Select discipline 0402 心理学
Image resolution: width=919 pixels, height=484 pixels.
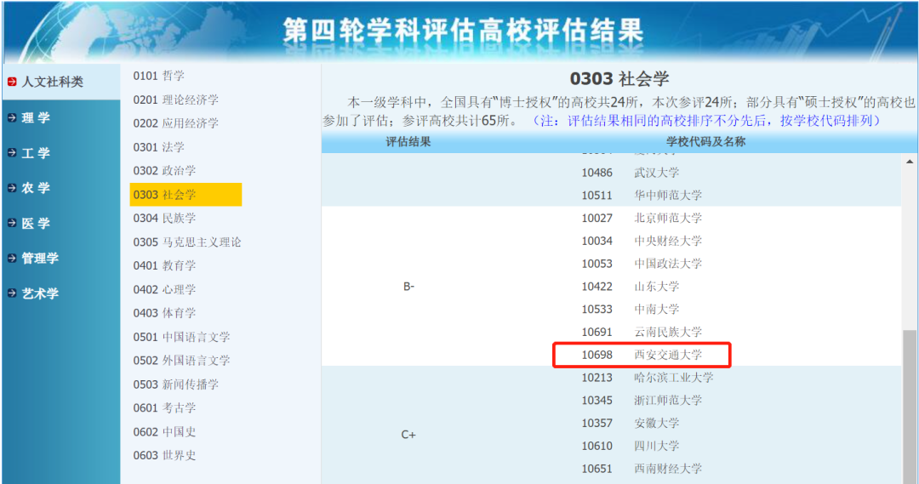pyautogui.click(x=165, y=289)
